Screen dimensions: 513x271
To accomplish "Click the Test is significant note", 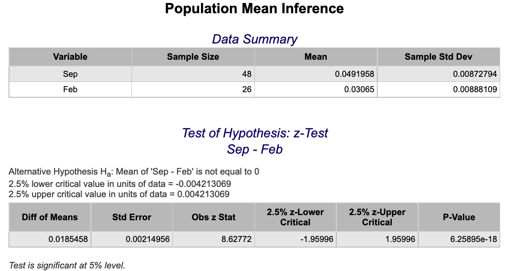I will [x=67, y=265].
